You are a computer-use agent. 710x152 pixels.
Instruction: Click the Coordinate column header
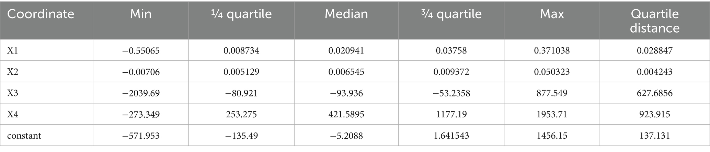pos(41,14)
